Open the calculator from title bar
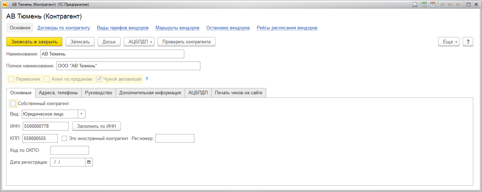The image size is (482, 192). click(424, 5)
